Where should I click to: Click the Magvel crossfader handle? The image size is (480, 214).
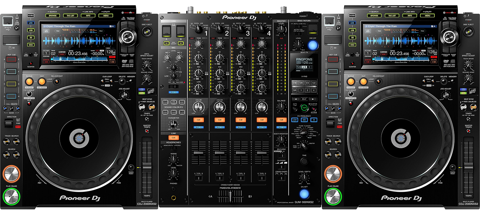pos(230,196)
